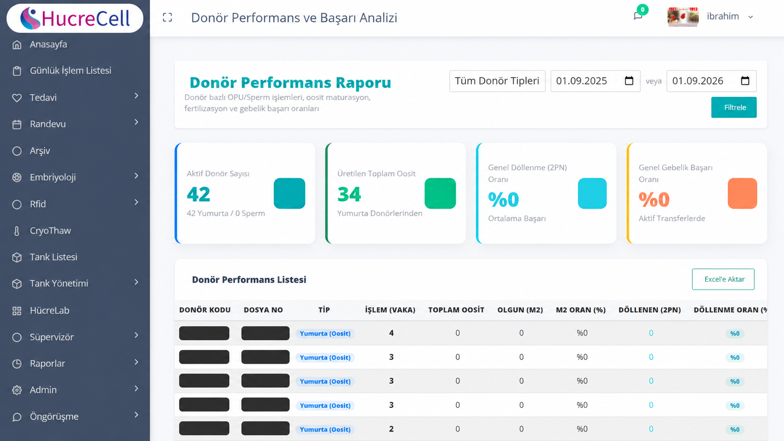Click the Süpervizör circle icon

click(17, 337)
